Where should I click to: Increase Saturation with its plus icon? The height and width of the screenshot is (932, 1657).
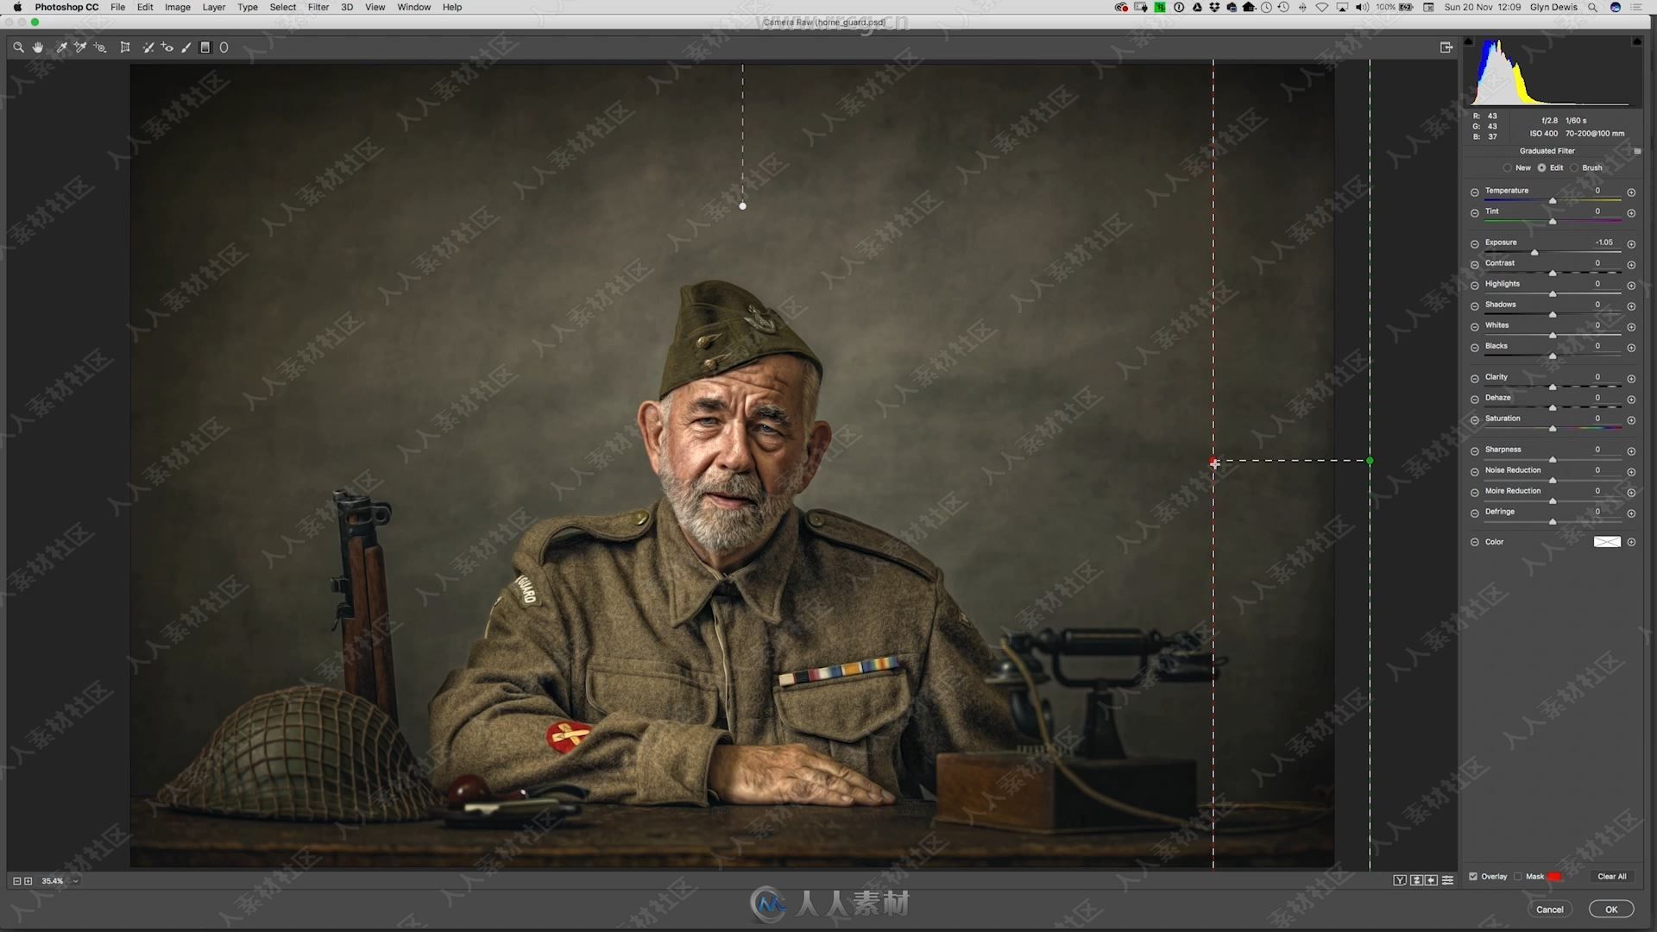1631,420
